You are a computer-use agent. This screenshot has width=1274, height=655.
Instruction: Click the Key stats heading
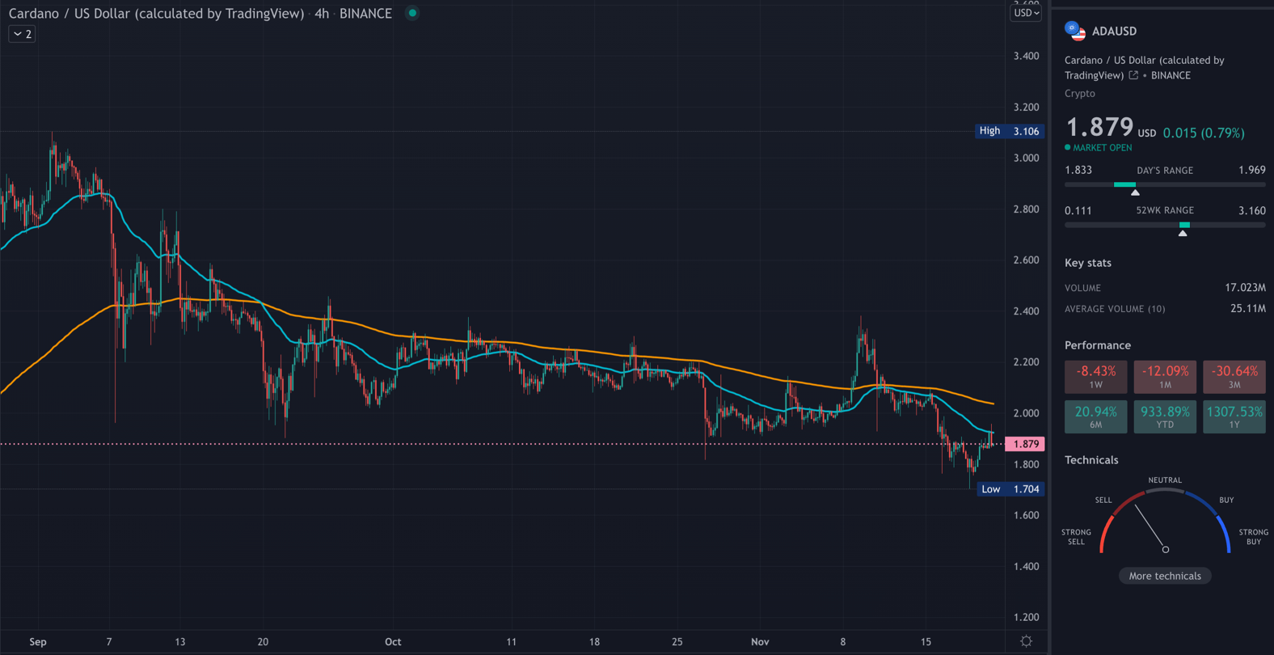pyautogui.click(x=1088, y=263)
